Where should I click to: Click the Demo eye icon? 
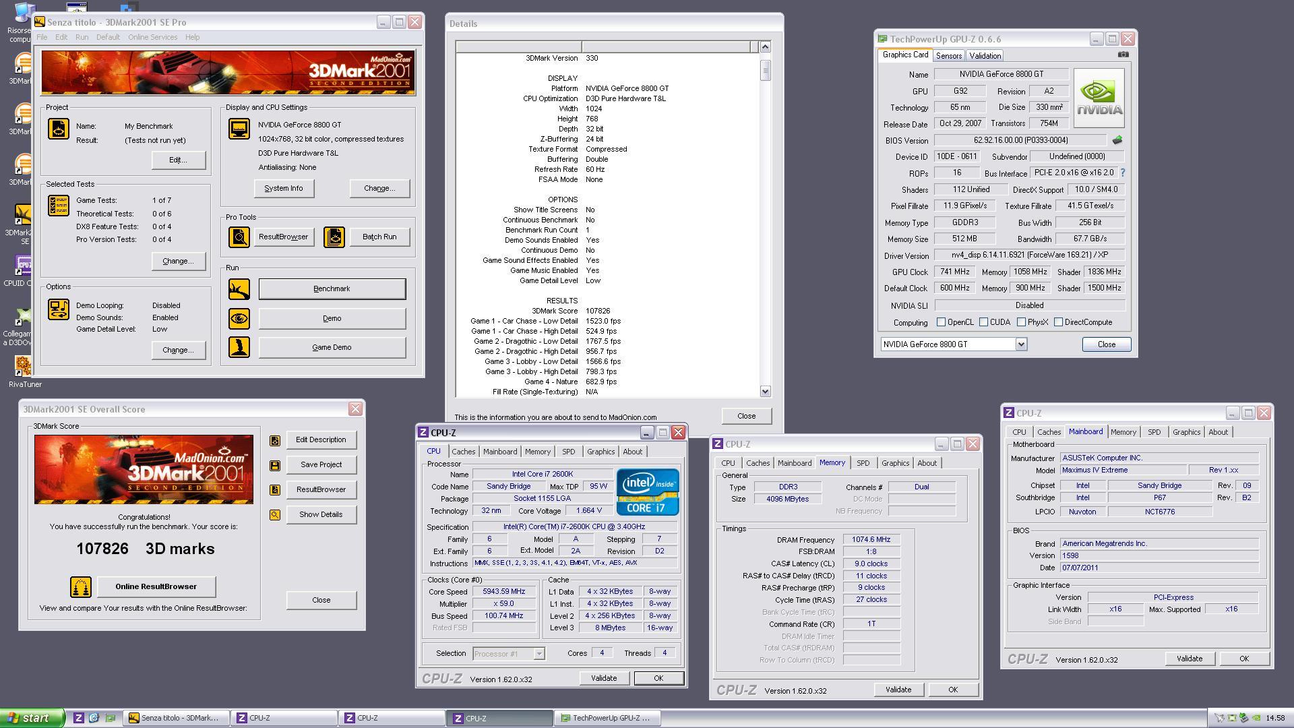click(x=239, y=318)
